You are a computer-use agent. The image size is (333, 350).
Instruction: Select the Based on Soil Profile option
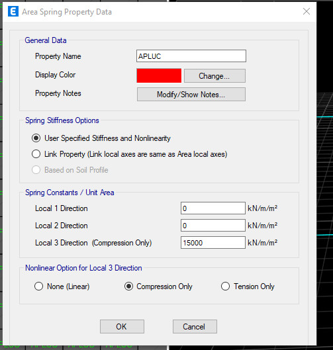pyautogui.click(x=36, y=170)
